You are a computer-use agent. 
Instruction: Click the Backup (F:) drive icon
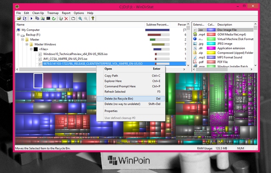point(22,35)
